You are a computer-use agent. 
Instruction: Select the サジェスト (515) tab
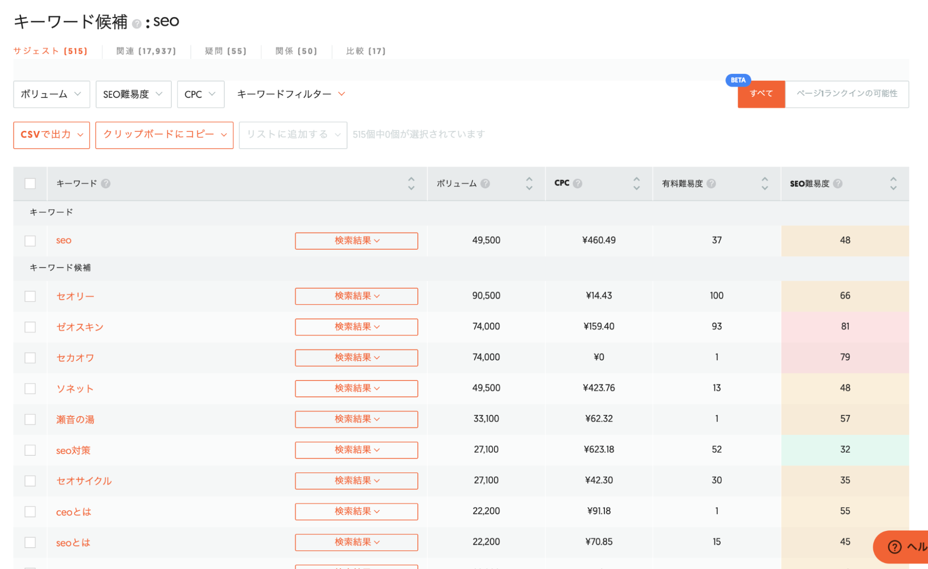(x=50, y=51)
